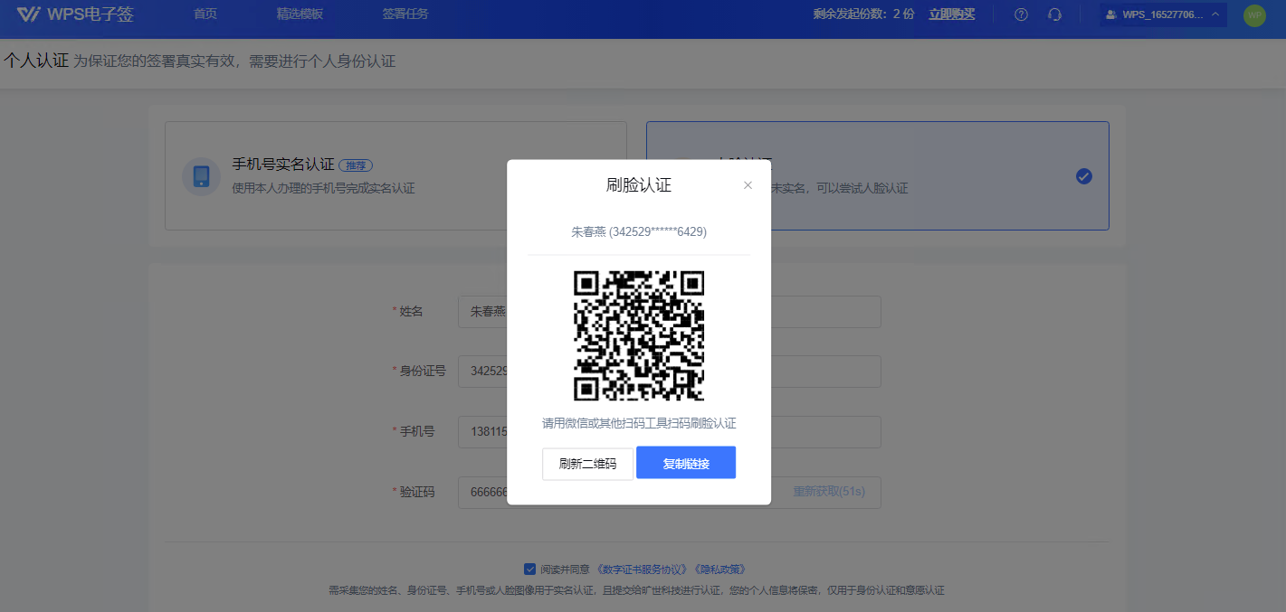
Task: Click the 手机号 input field
Action: (670, 432)
